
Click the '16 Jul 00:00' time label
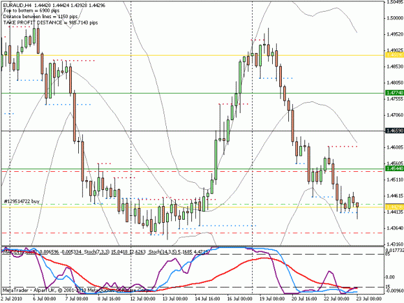240,299
